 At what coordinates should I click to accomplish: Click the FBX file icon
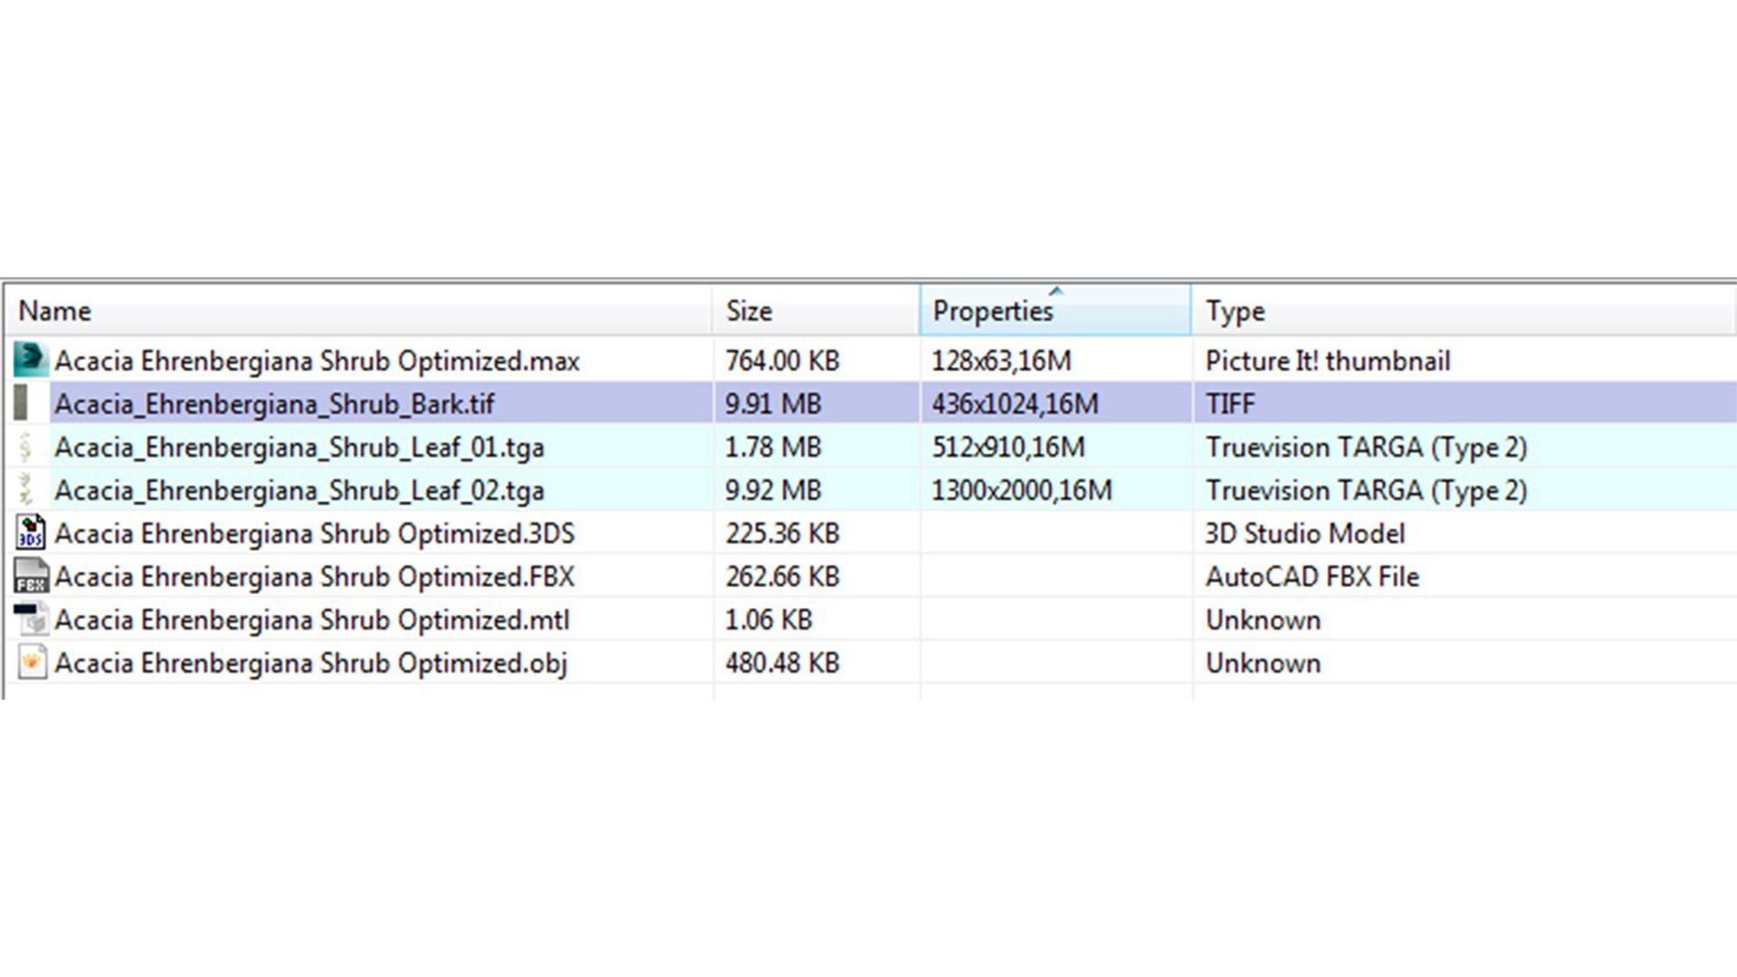point(31,576)
